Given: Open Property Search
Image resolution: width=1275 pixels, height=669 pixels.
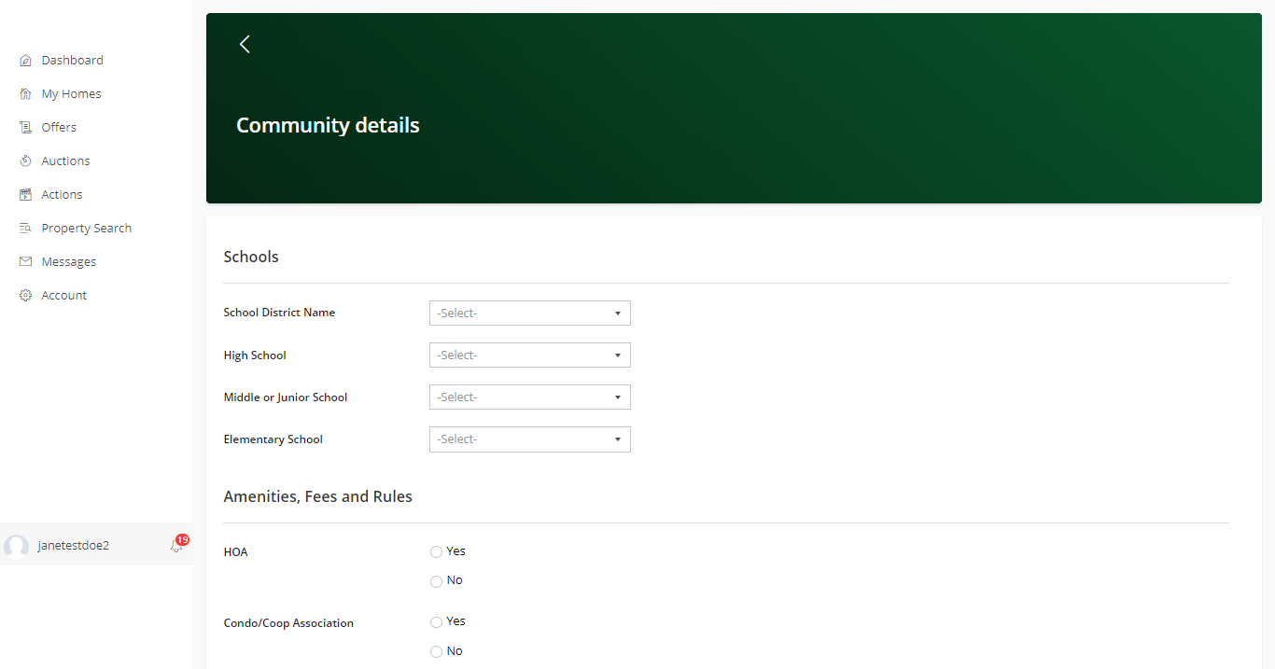Looking at the screenshot, I should [x=87, y=229].
